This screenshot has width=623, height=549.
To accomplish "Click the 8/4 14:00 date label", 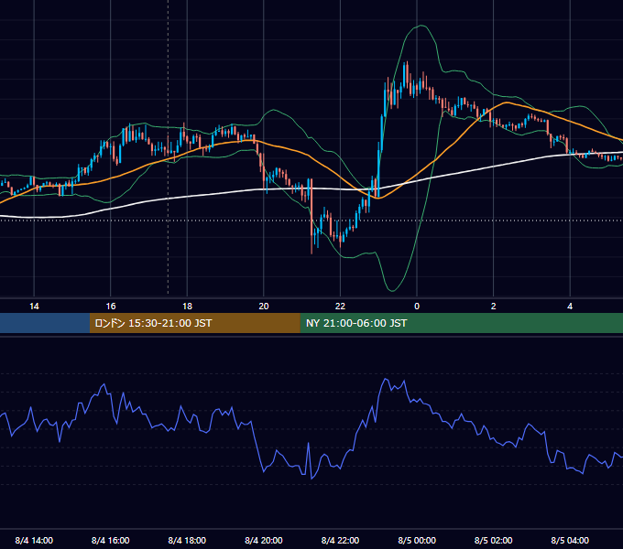I will click(x=34, y=540).
